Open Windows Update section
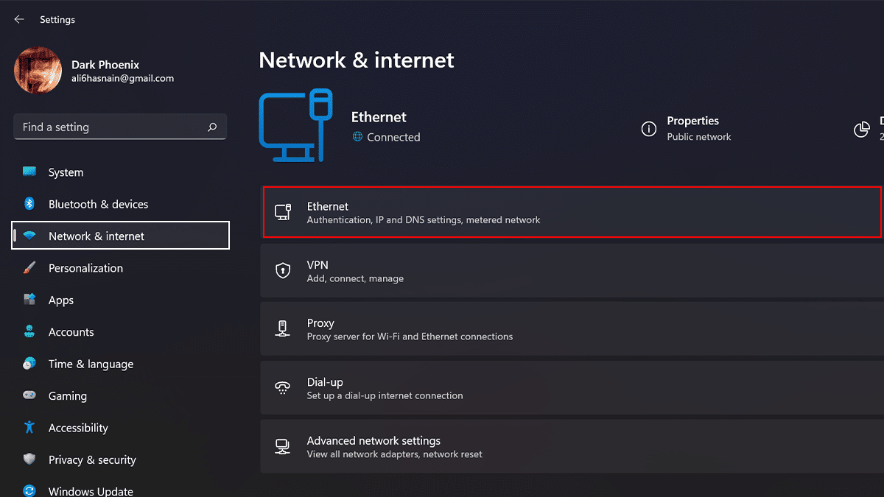The width and height of the screenshot is (884, 497). pos(91,491)
